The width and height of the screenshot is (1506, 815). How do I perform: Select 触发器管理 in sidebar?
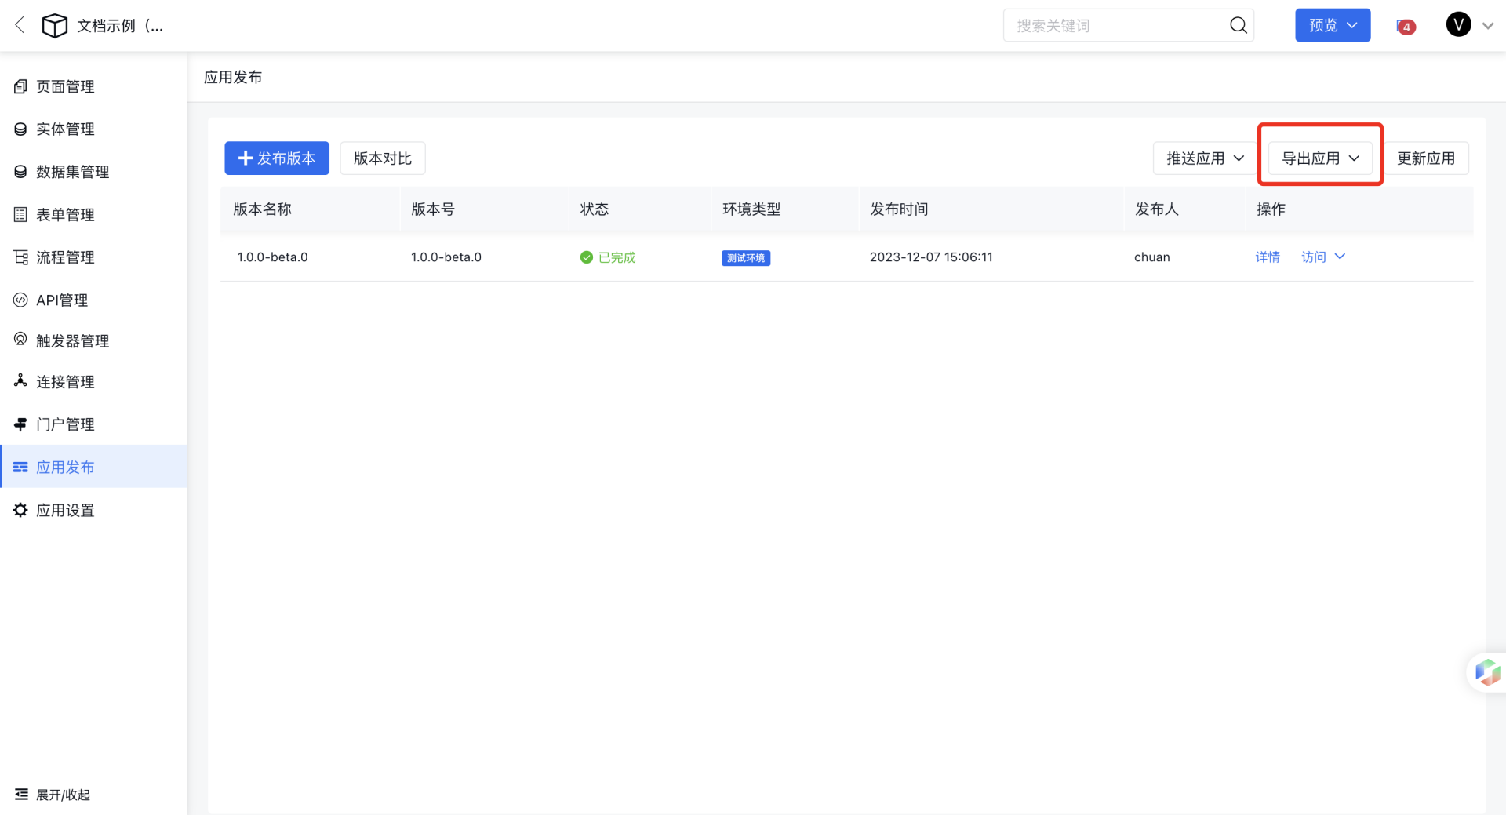click(72, 341)
